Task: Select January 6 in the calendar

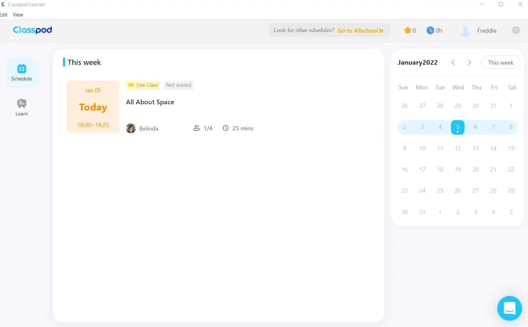Action: click(x=475, y=127)
